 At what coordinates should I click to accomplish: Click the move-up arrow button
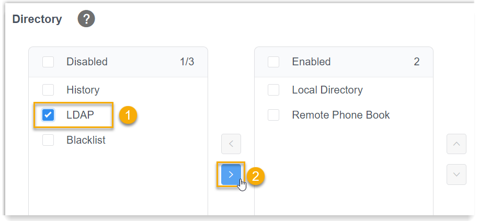coord(456,144)
